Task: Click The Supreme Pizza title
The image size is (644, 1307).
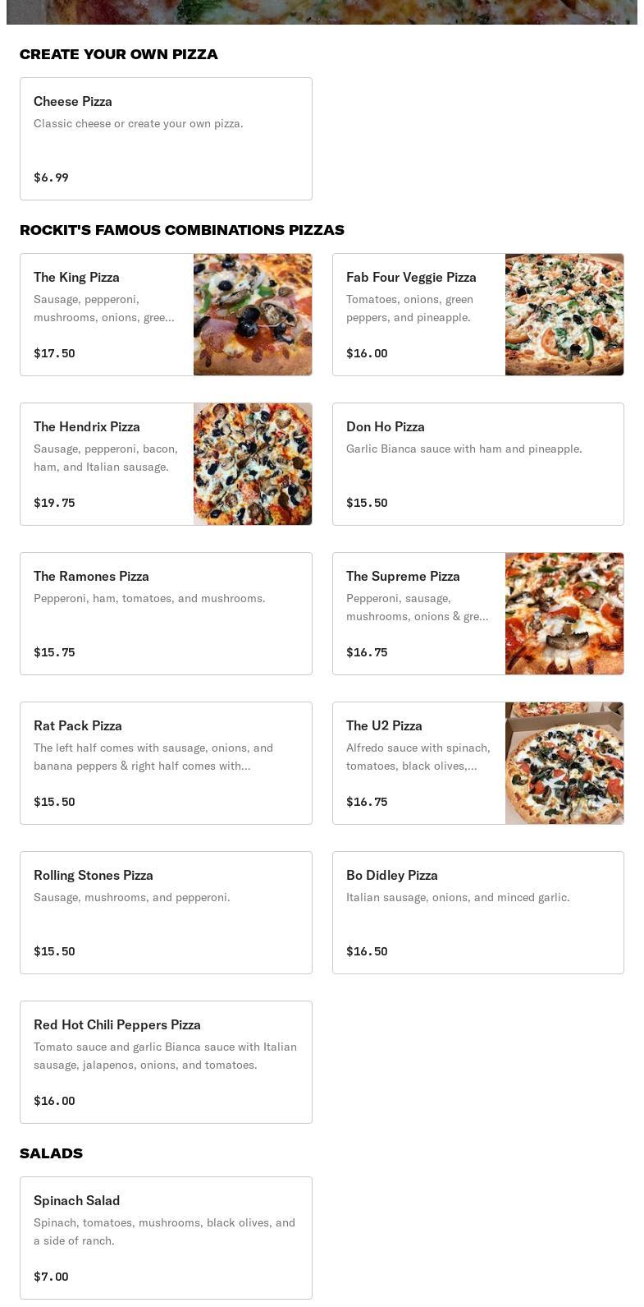Action: tap(403, 577)
